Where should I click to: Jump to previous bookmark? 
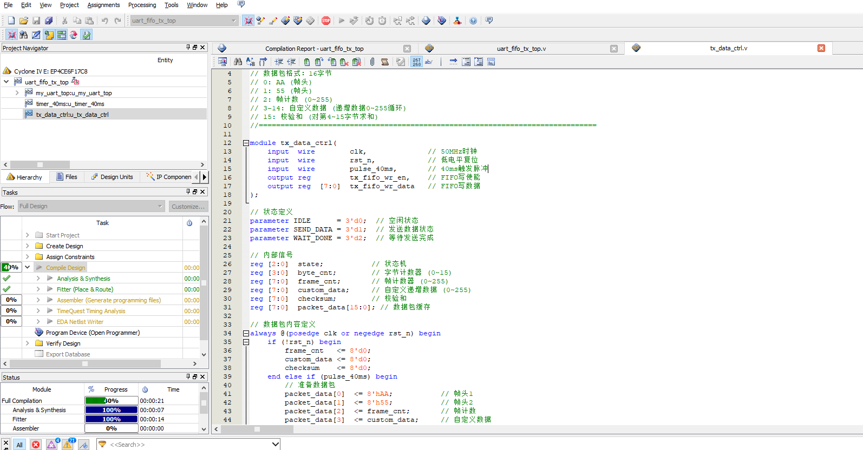coord(332,62)
